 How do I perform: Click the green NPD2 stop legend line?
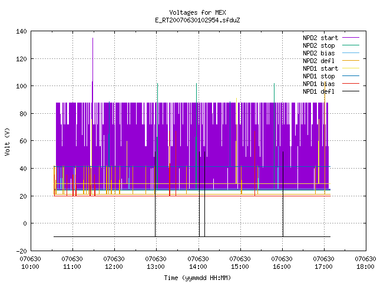(x=351, y=45)
